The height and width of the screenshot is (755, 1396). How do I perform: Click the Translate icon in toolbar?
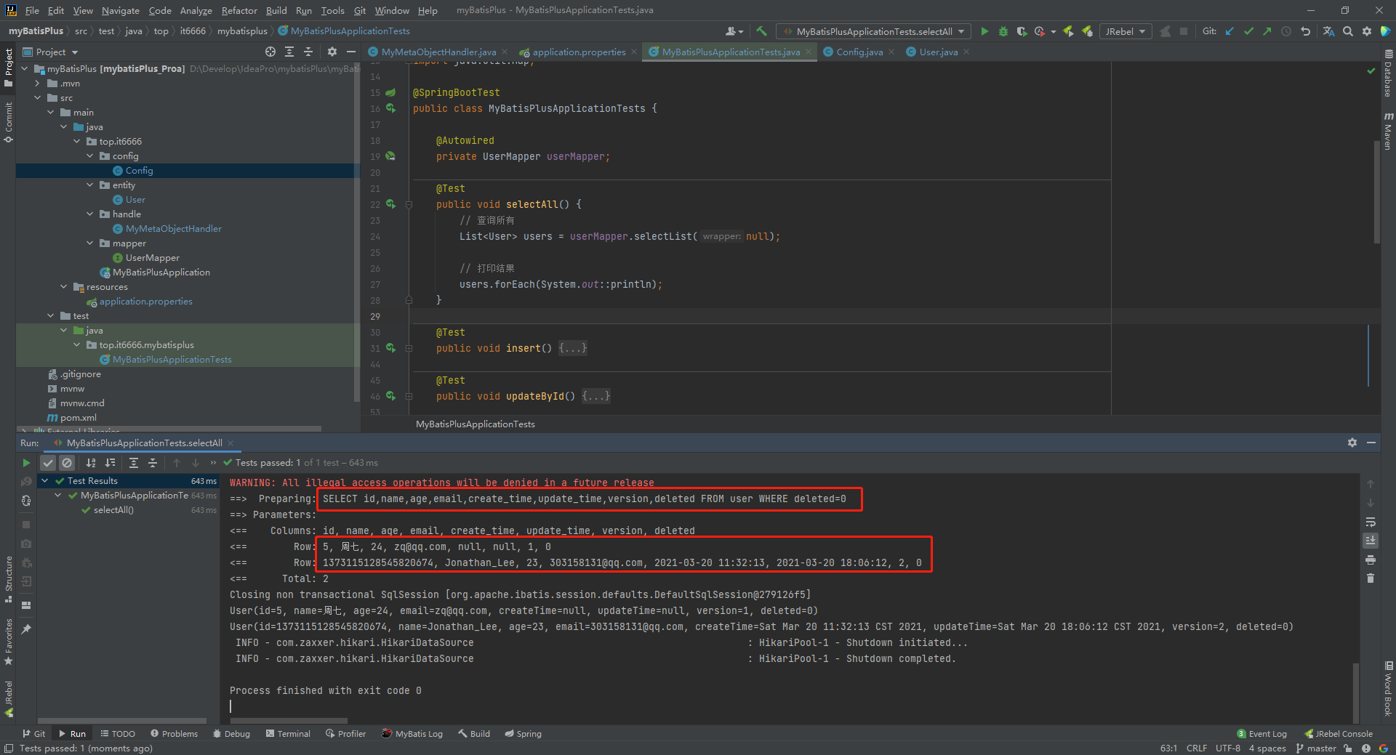pyautogui.click(x=1328, y=31)
